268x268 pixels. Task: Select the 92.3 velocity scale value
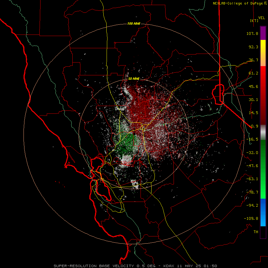(x=253, y=47)
